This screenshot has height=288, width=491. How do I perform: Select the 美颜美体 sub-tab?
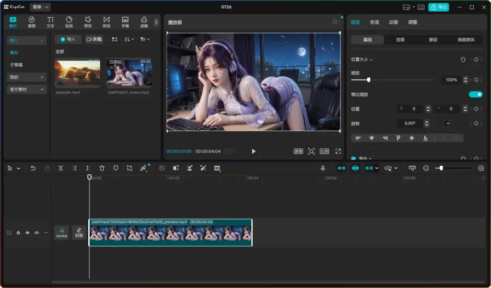pos(466,40)
